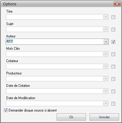
Task: Click the Ok button
Action: [x=71, y=117]
